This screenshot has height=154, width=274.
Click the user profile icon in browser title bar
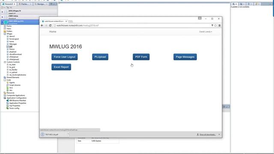tap(200, 18)
